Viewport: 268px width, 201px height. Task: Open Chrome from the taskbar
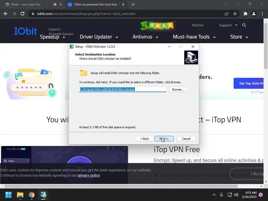[x=32, y=195]
